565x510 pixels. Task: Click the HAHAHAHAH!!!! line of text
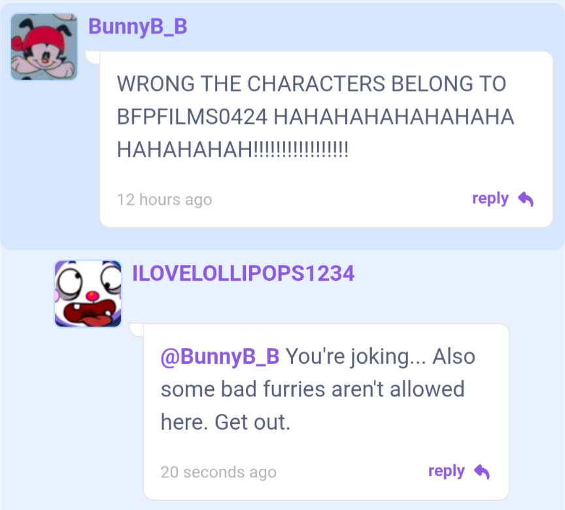[233, 149]
